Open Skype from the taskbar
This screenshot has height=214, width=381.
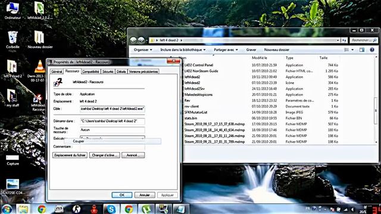tap(111, 209)
